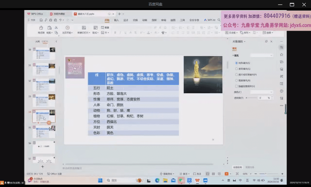Image resolution: width=311 pixels, height=187 pixels.
Task: Select the 格式刷 Format Painter tool
Action: [x=41, y=30]
